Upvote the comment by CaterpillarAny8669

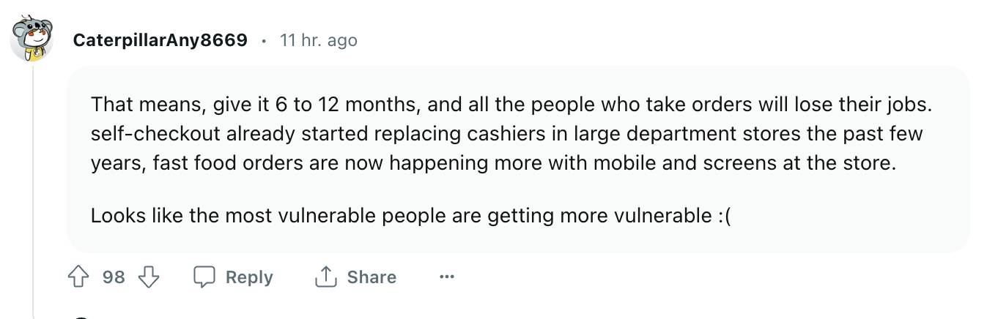click(78, 277)
